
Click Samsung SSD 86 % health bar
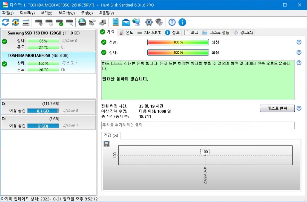pos(43,41)
